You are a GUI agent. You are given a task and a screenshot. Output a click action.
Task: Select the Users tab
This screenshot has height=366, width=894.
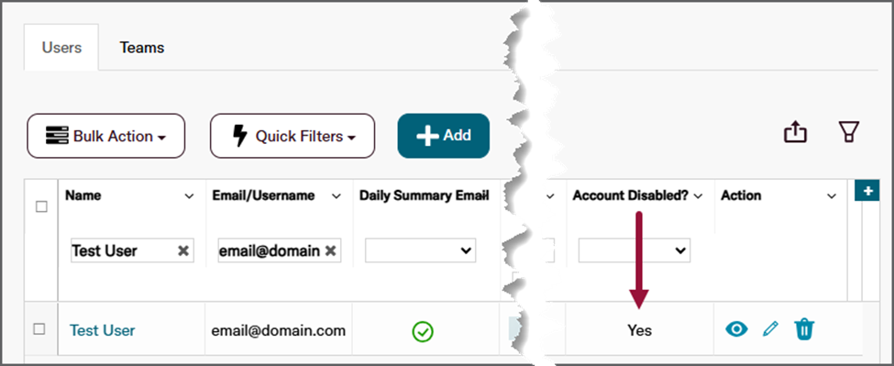pos(61,48)
